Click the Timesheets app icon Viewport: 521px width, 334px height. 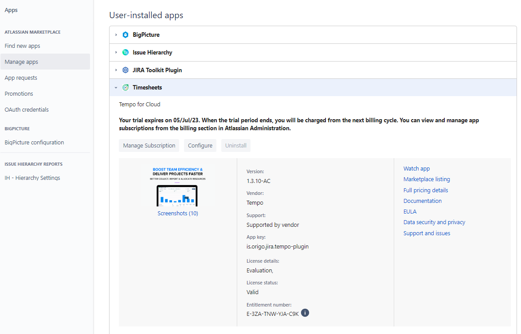[125, 88]
